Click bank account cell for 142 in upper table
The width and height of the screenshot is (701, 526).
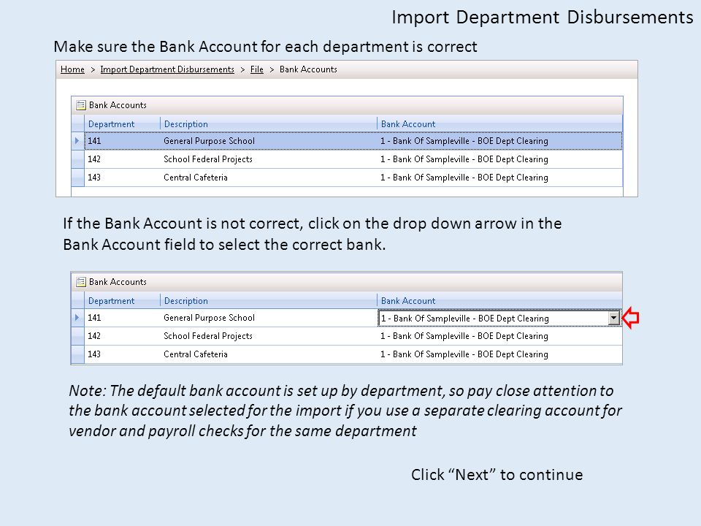tap(499, 159)
